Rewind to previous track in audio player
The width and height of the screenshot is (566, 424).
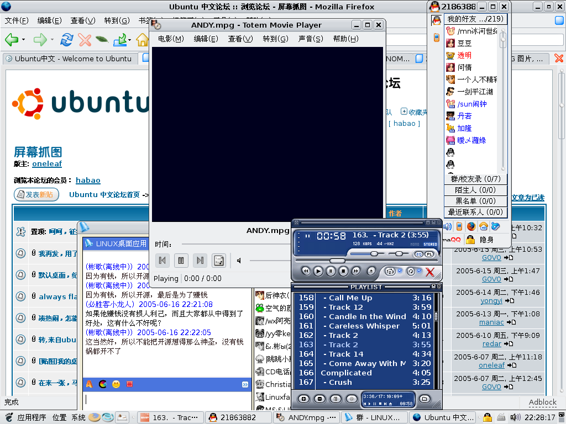click(x=306, y=271)
